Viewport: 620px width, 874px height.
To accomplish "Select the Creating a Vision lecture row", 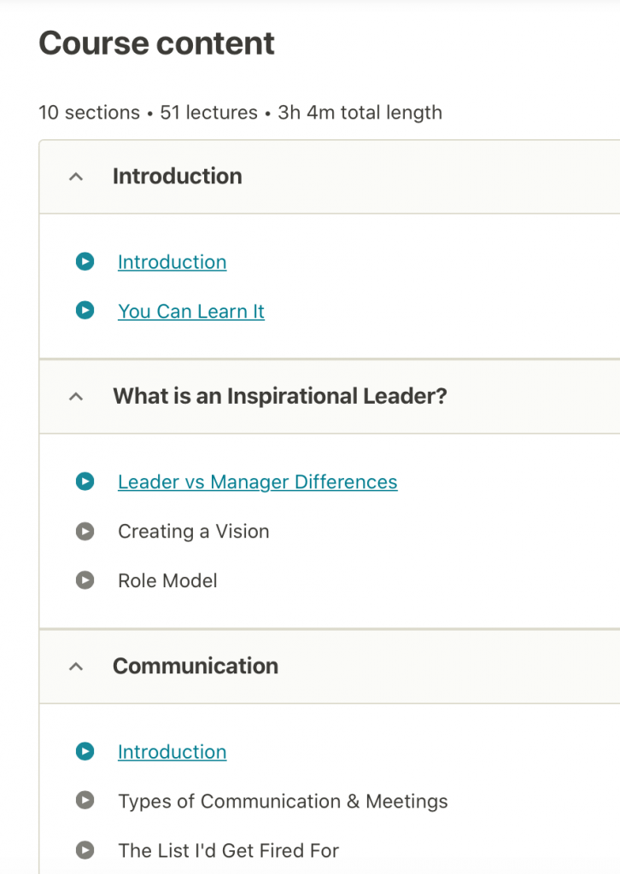I will [x=194, y=531].
